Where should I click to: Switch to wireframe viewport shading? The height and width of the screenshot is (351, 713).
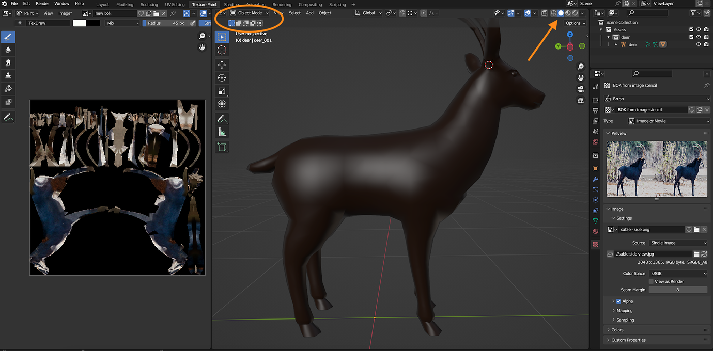[553, 13]
